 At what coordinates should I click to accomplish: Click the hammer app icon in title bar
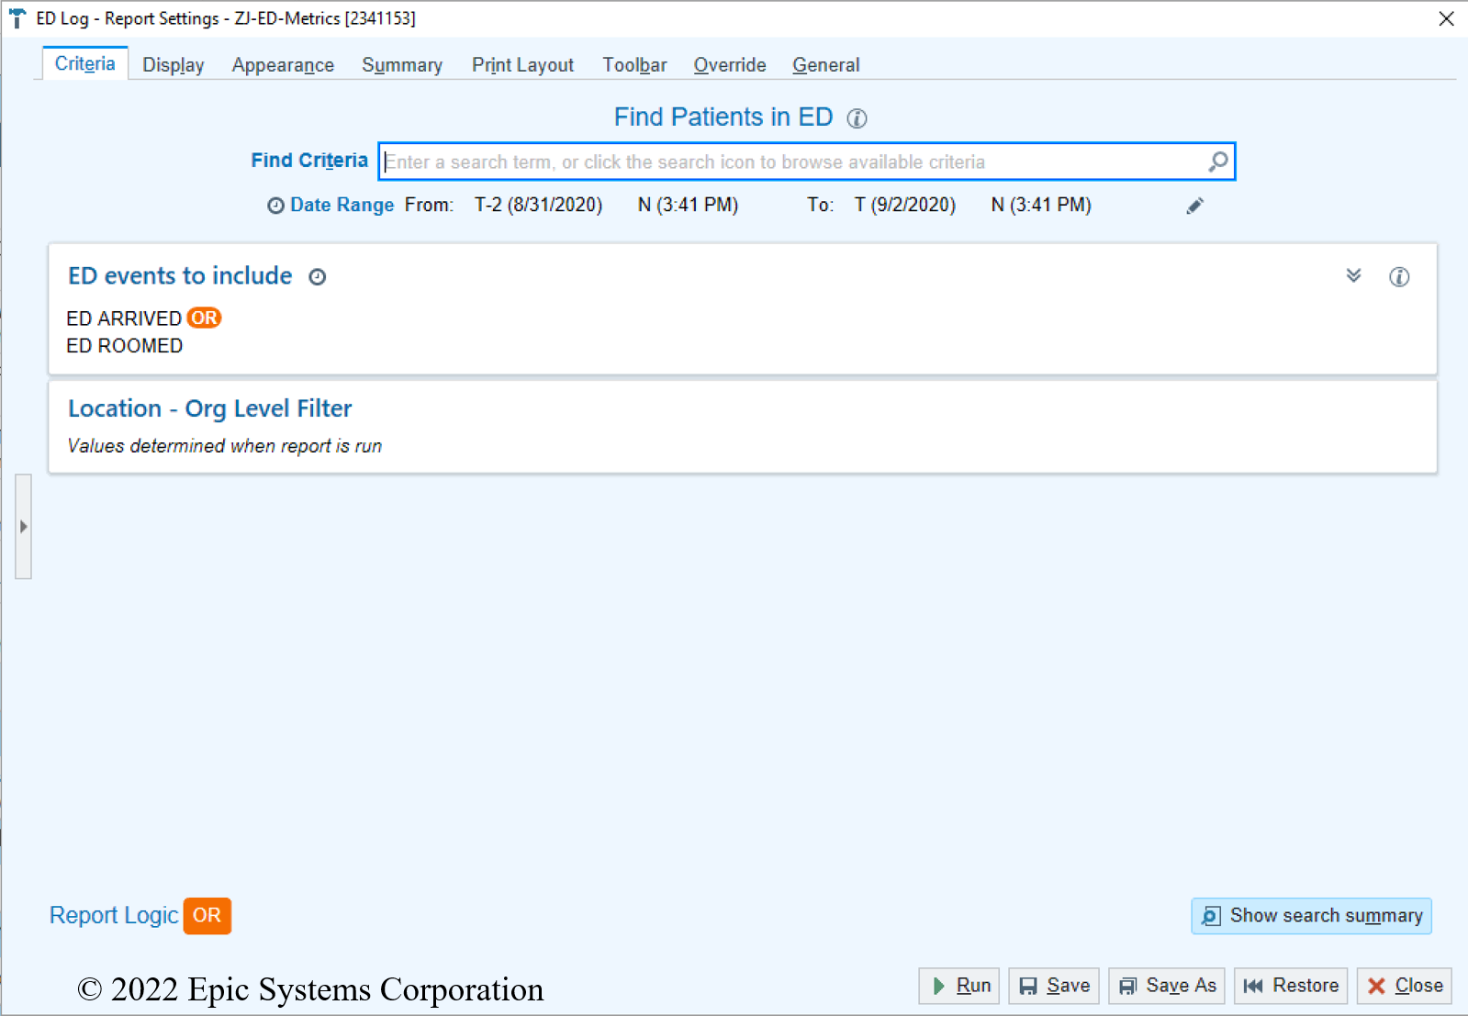tap(17, 18)
